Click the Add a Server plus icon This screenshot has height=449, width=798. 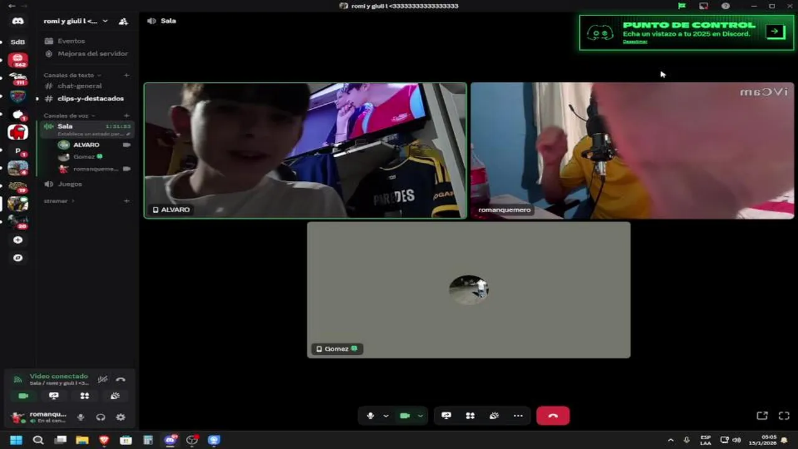tap(17, 240)
